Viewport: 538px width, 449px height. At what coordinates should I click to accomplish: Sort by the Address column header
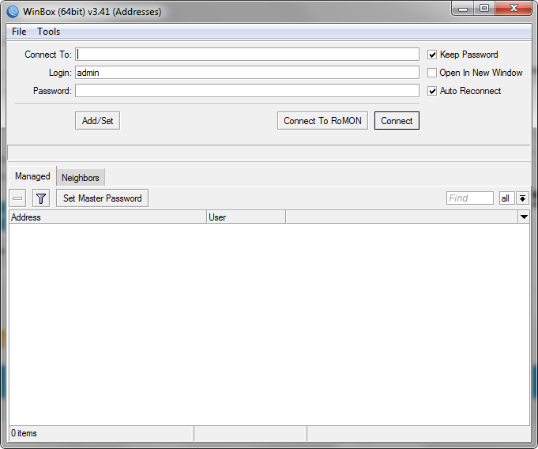pos(107,217)
